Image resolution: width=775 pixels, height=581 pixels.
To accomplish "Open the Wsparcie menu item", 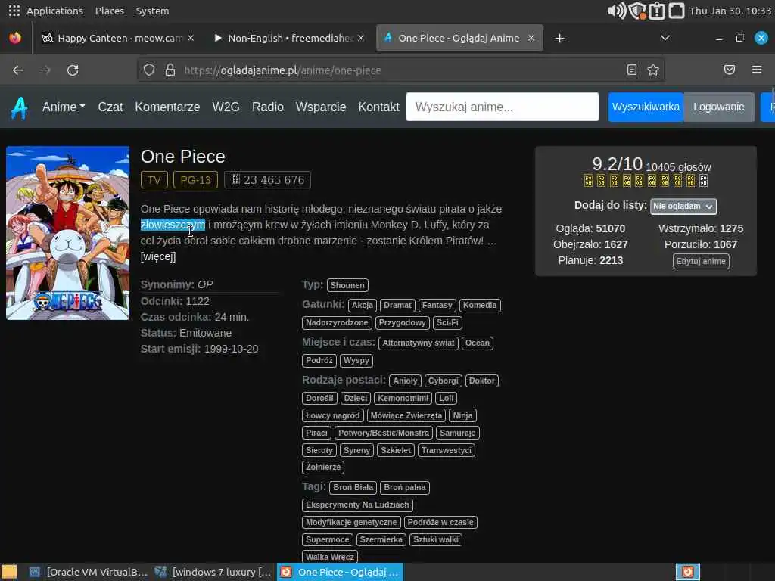I will [x=321, y=107].
